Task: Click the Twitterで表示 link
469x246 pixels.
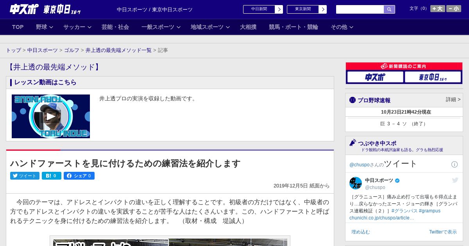Action: (443, 232)
